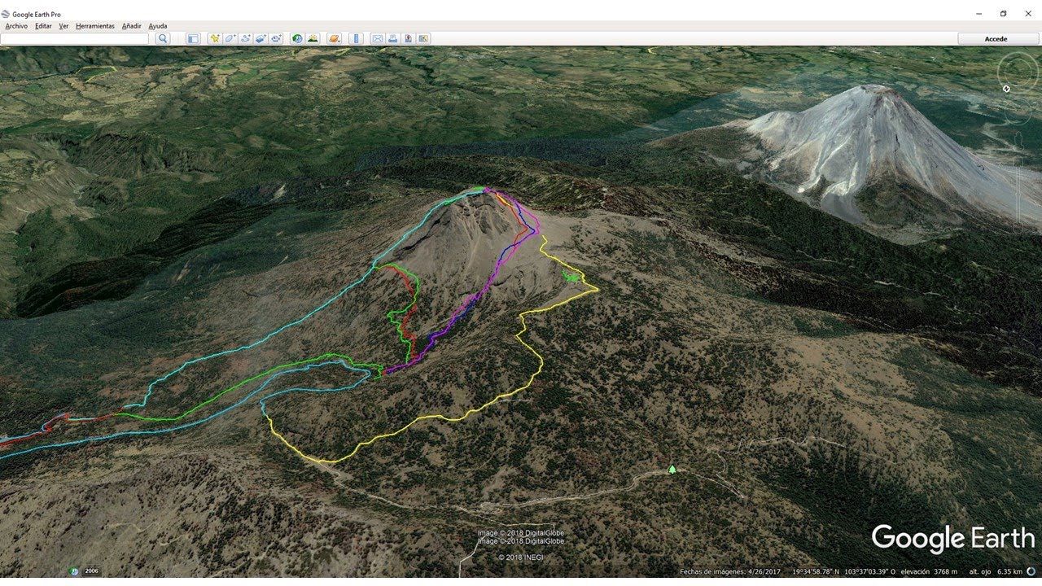The width and height of the screenshot is (1042, 586).
Task: Click the streaming progress indicator in status bar
Action: 1031,571
